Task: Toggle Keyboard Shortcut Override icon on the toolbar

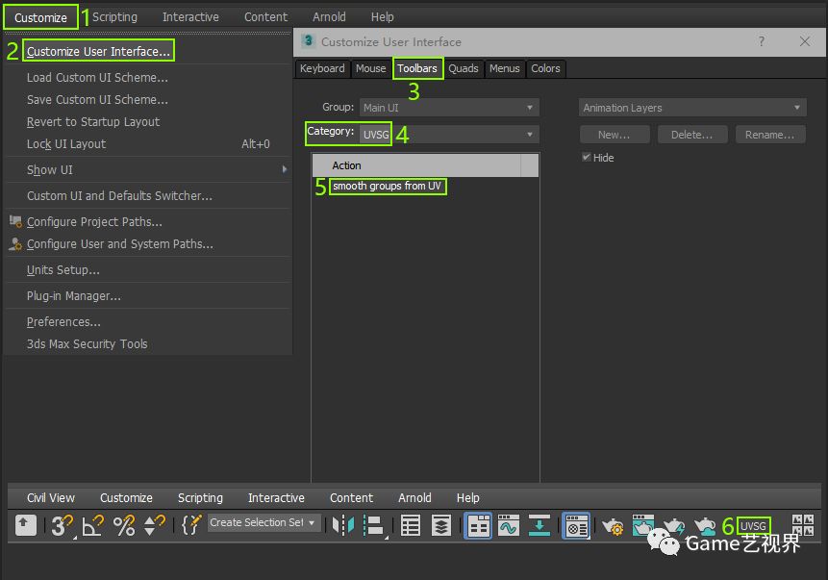Action: point(25,525)
